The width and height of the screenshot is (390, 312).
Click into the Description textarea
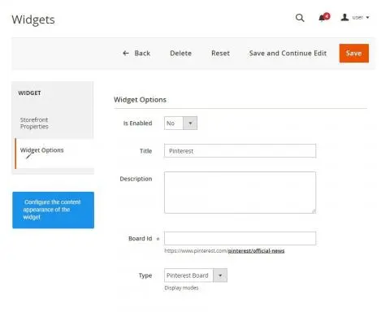[x=240, y=193]
